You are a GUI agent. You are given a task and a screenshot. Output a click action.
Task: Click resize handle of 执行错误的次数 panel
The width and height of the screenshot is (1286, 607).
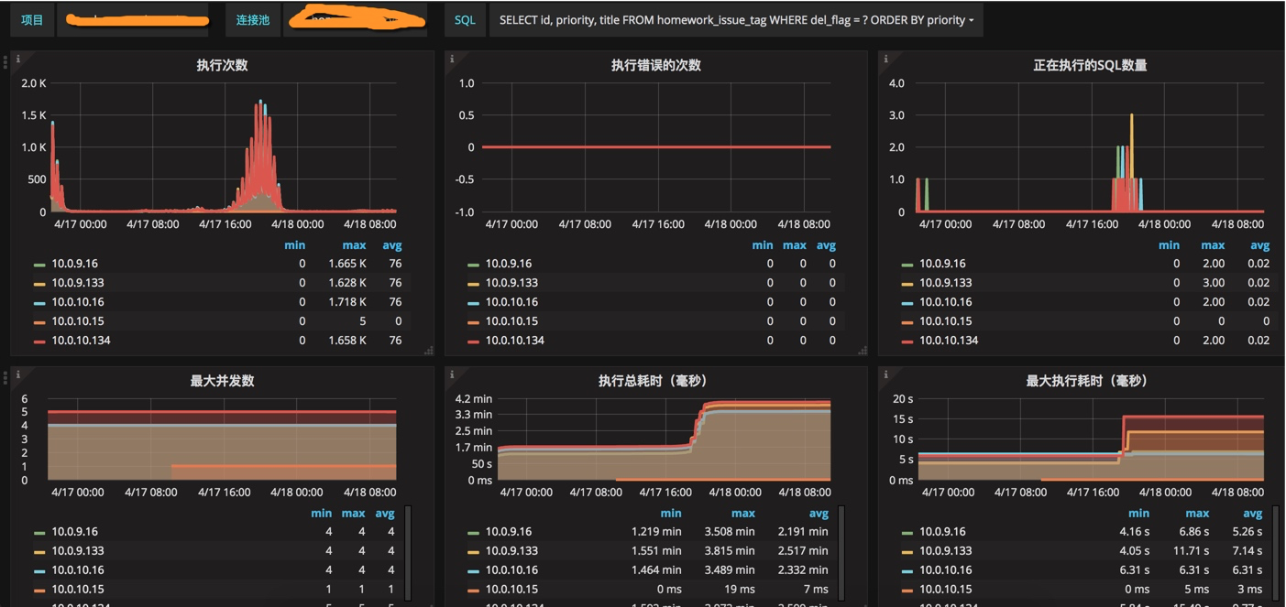point(863,351)
